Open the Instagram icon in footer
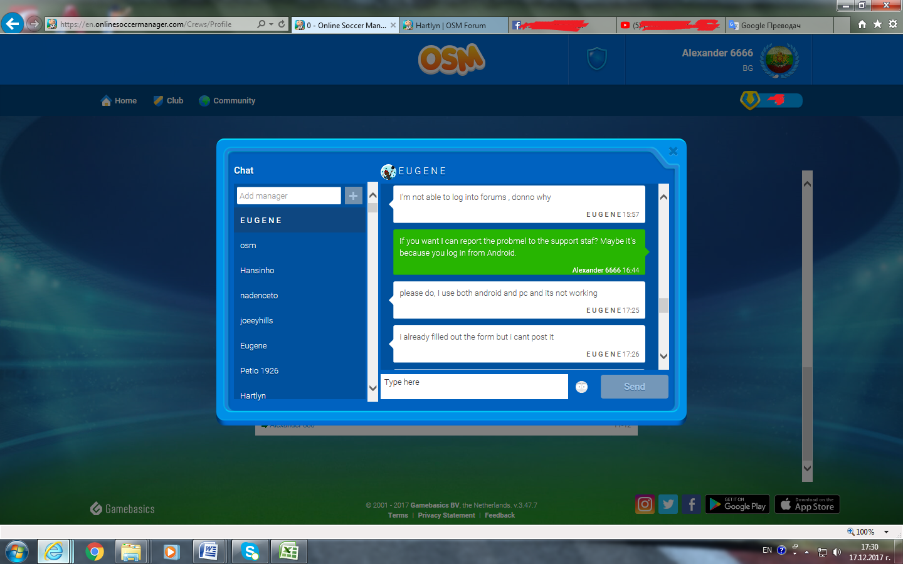903x564 pixels. click(x=645, y=504)
